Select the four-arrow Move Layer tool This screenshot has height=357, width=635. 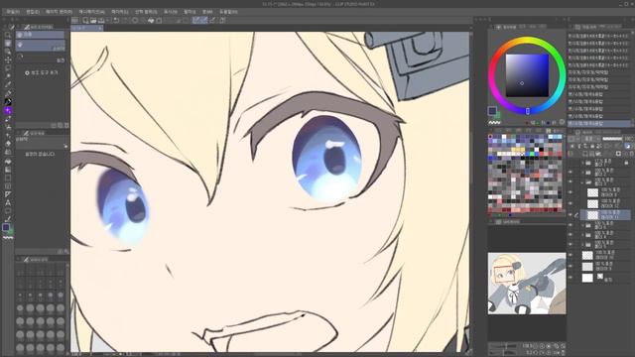point(8,59)
